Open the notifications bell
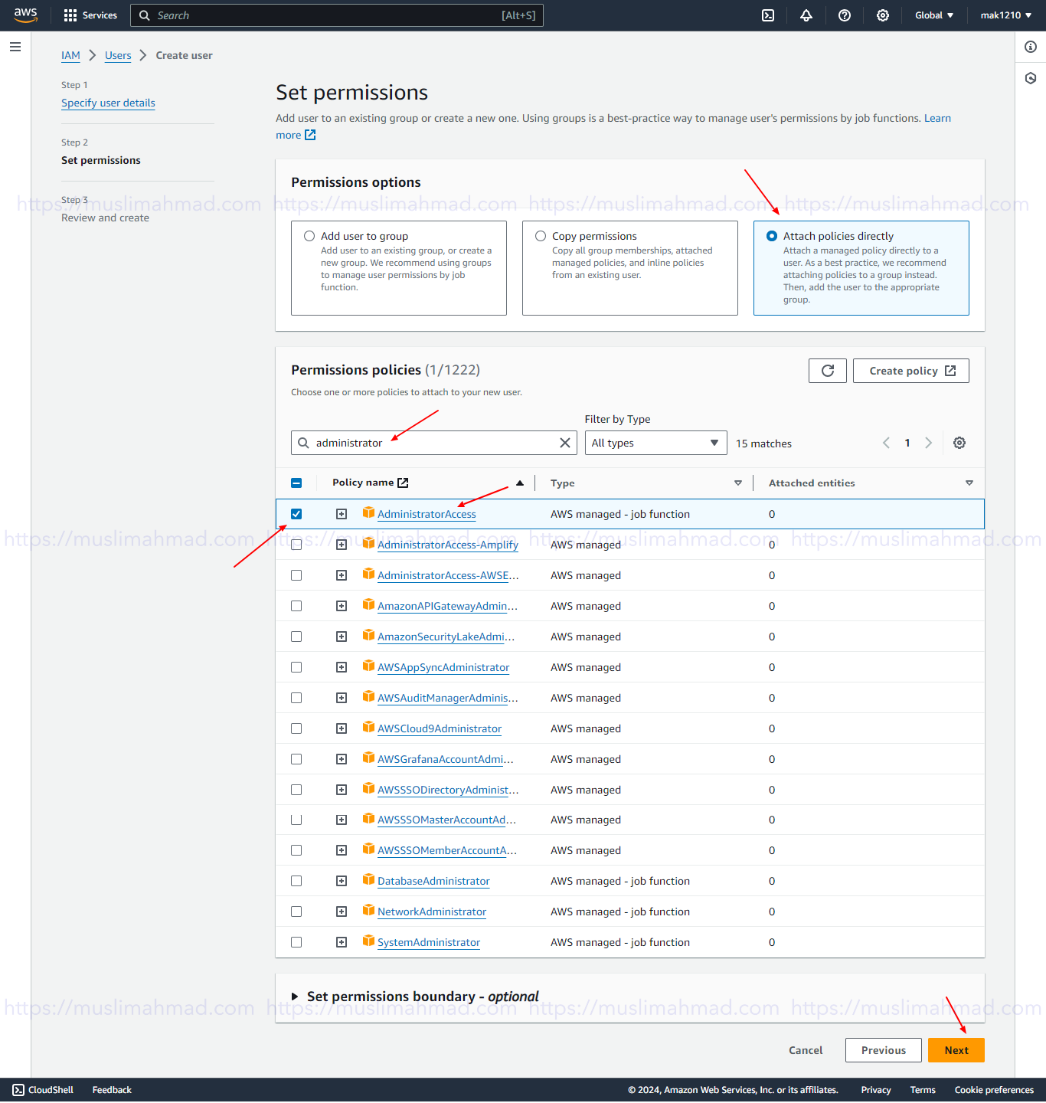The width and height of the screenshot is (1046, 1103). [x=806, y=15]
